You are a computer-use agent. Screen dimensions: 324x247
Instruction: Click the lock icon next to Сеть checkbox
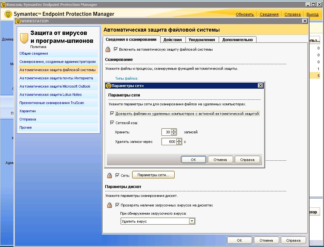(x=110, y=176)
